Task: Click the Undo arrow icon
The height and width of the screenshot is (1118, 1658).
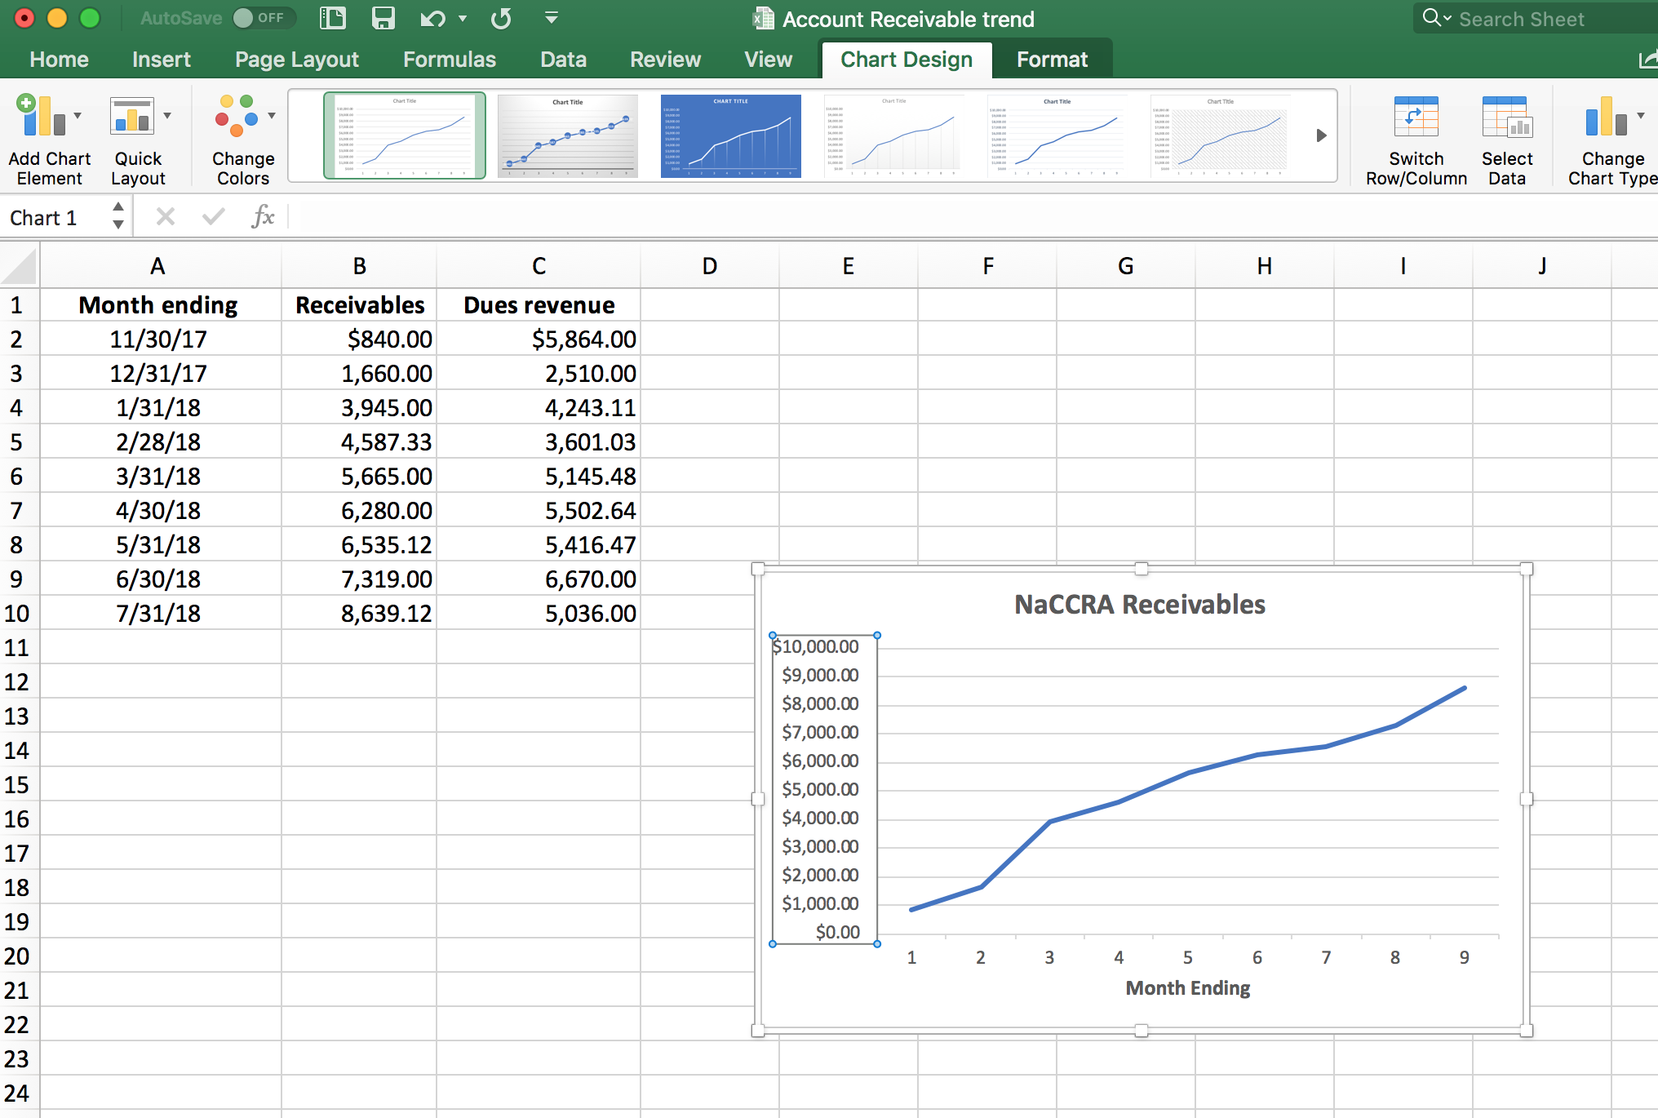Action: [x=432, y=18]
